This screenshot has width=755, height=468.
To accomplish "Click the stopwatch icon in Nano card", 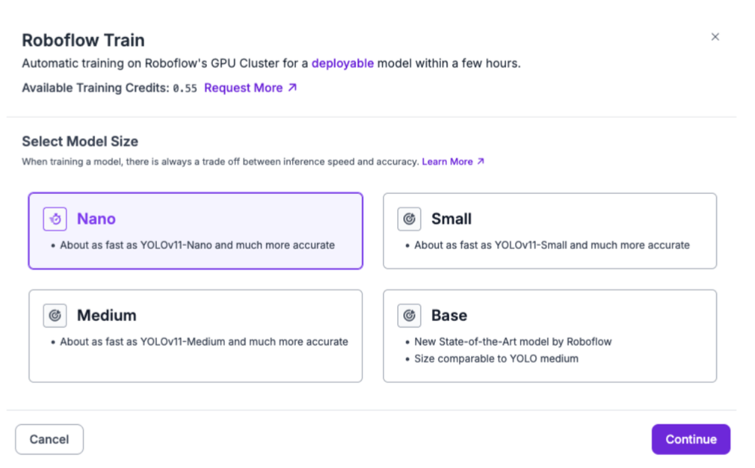I will point(55,219).
